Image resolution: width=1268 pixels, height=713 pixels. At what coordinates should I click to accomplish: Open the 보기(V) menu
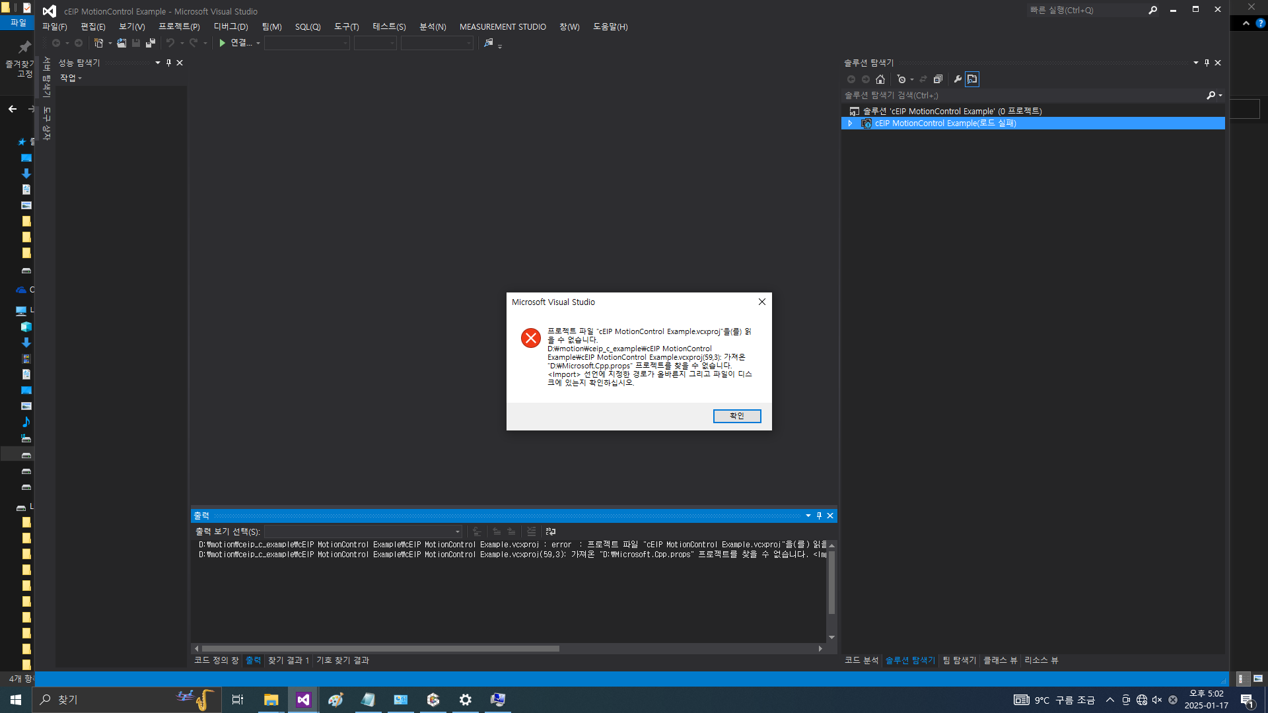[131, 27]
